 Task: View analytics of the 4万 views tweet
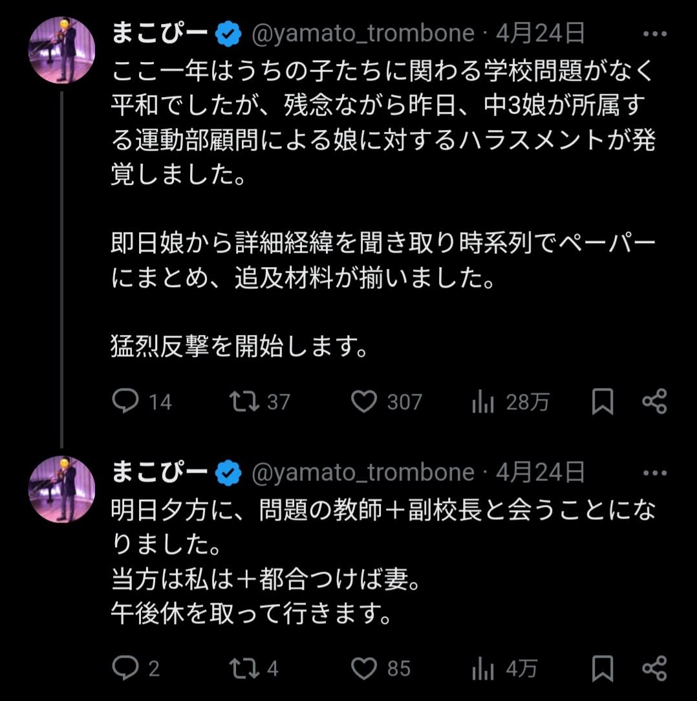click(484, 668)
